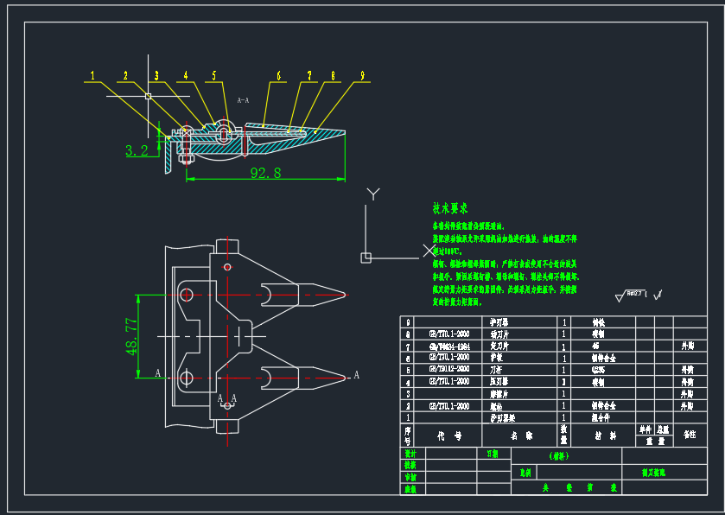
Task: Click the 序号 column header
Action: pos(407,436)
